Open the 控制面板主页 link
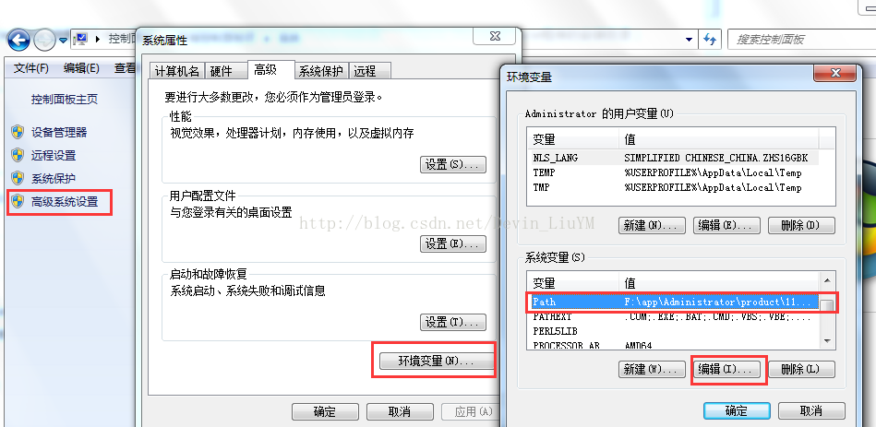The width and height of the screenshot is (876, 427). click(65, 100)
